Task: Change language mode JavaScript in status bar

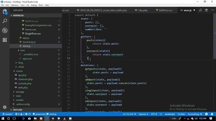Action: (x=170, y=114)
